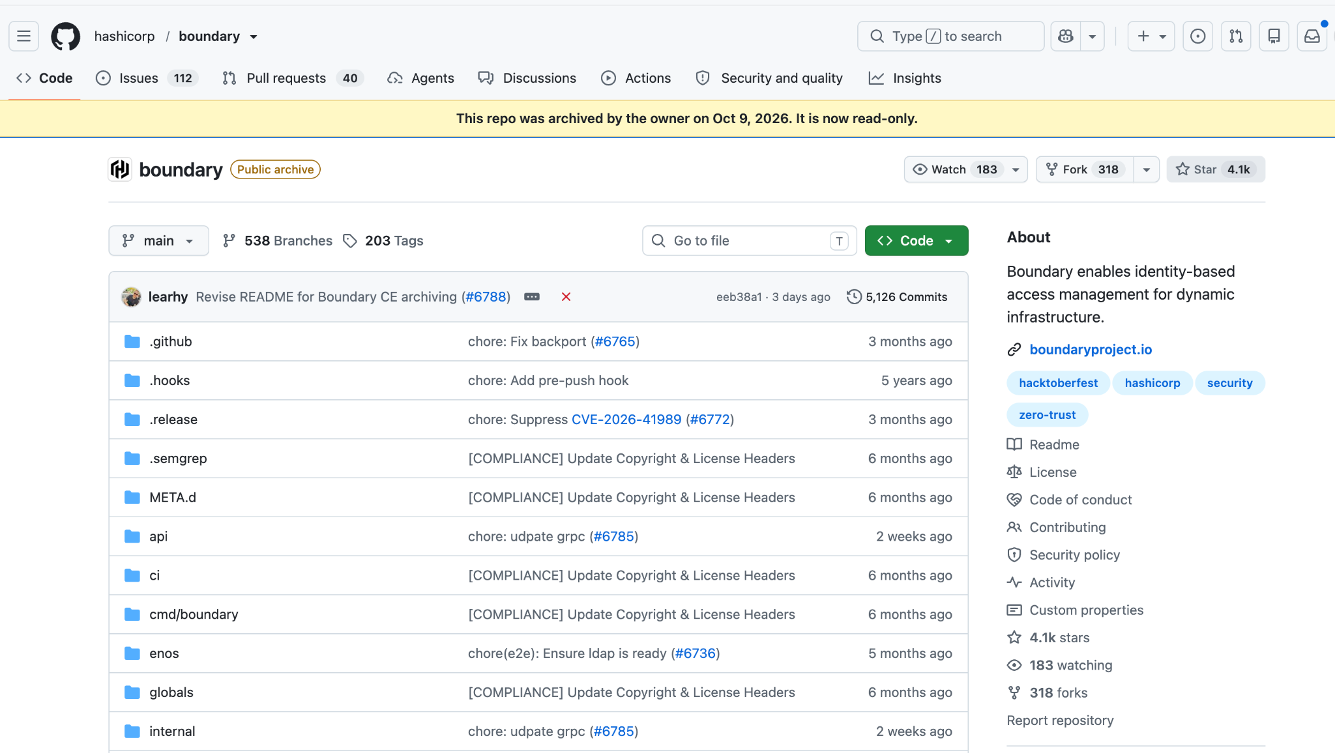
Task: Open the Actions tab
Action: 636,78
